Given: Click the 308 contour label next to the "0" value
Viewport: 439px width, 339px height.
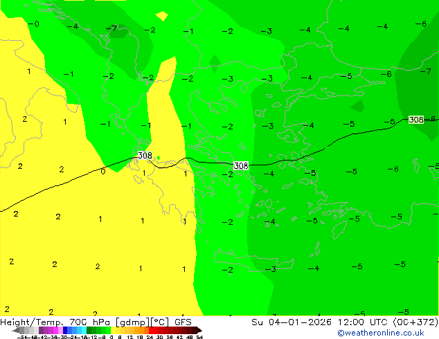Looking at the screenshot, I should (145, 155).
